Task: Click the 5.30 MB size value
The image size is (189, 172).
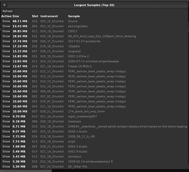Action: tap(19, 166)
